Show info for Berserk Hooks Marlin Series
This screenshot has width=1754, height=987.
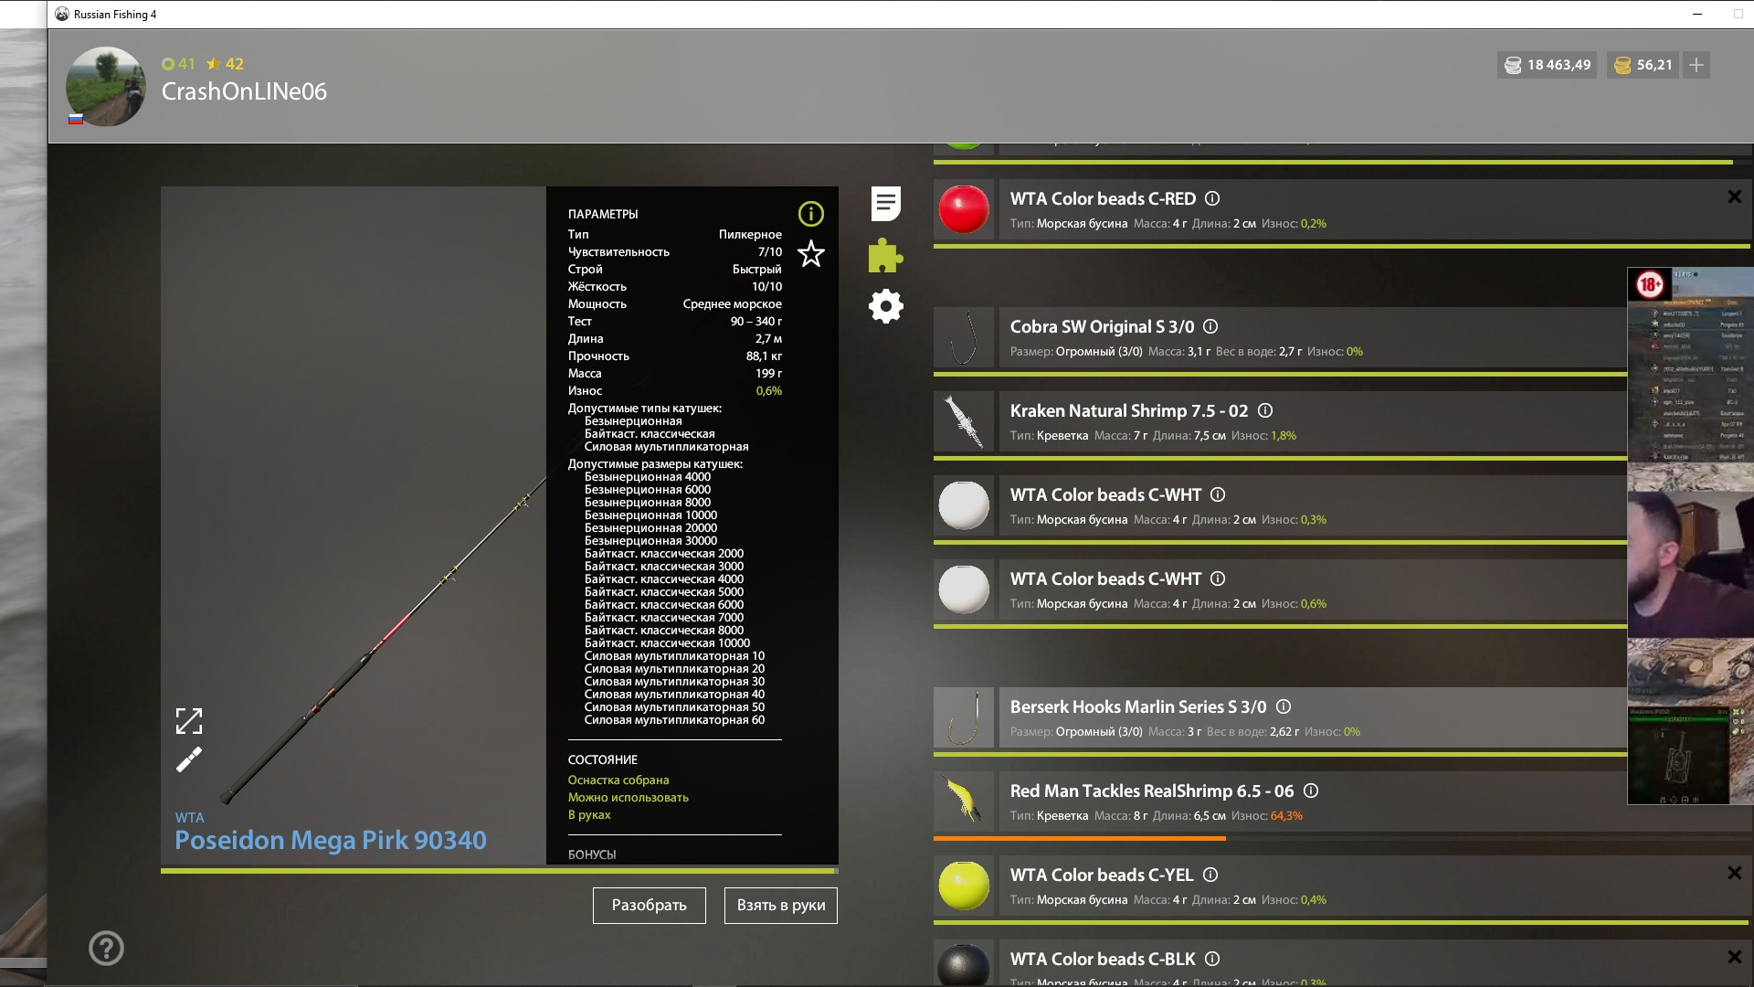[x=1284, y=706]
